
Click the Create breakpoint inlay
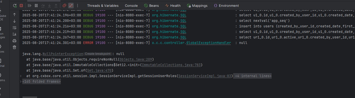click(x=98, y=54)
